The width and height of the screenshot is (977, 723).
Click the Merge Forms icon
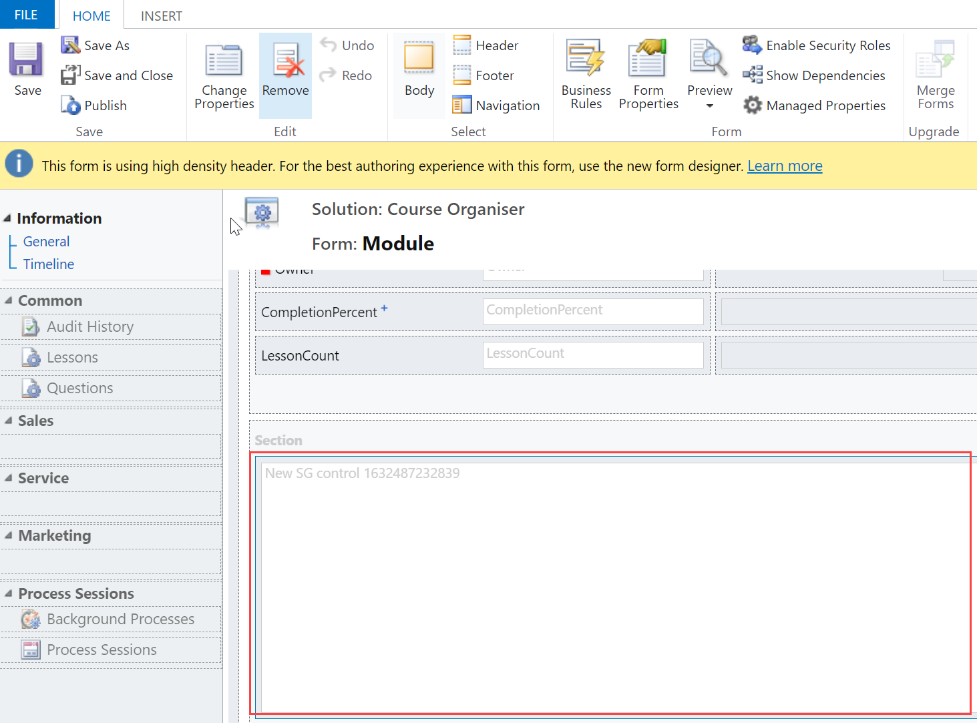[x=935, y=63]
